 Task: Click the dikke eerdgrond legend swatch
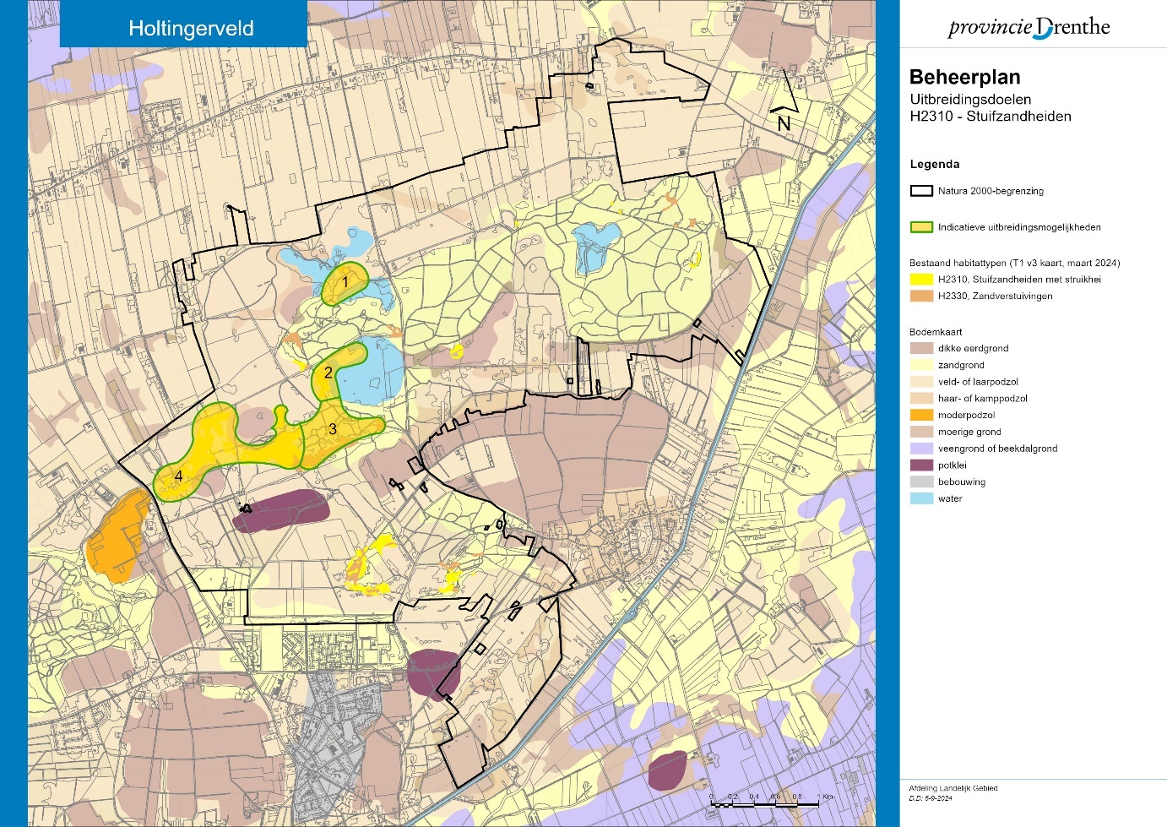pos(920,348)
